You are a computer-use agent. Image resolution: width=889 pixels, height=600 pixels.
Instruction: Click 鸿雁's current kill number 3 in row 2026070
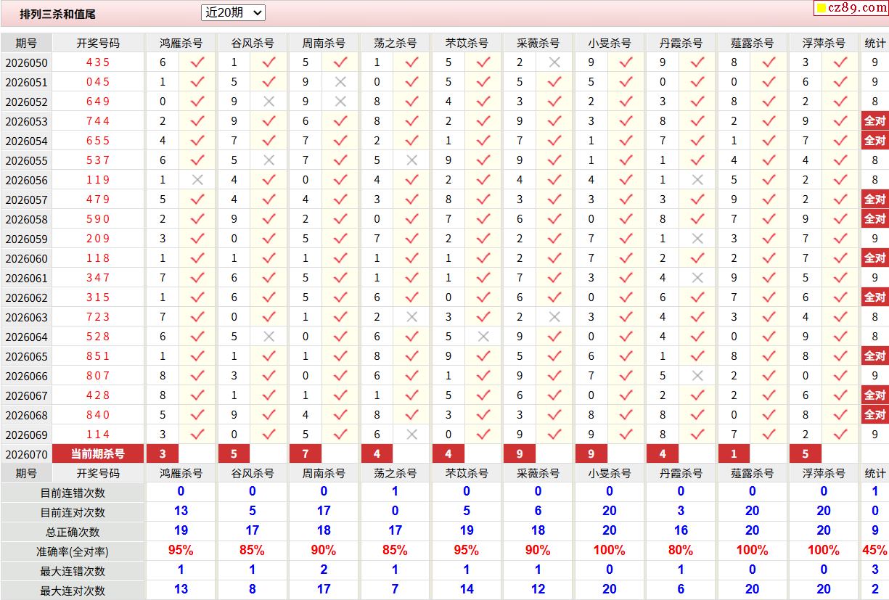163,454
